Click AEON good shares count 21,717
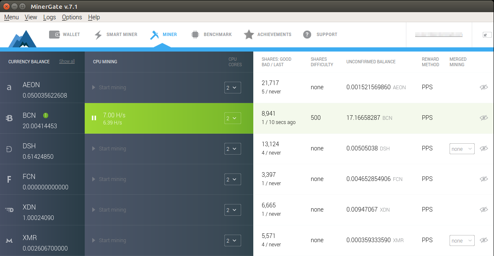This screenshot has width=494, height=256. pyautogui.click(x=270, y=83)
